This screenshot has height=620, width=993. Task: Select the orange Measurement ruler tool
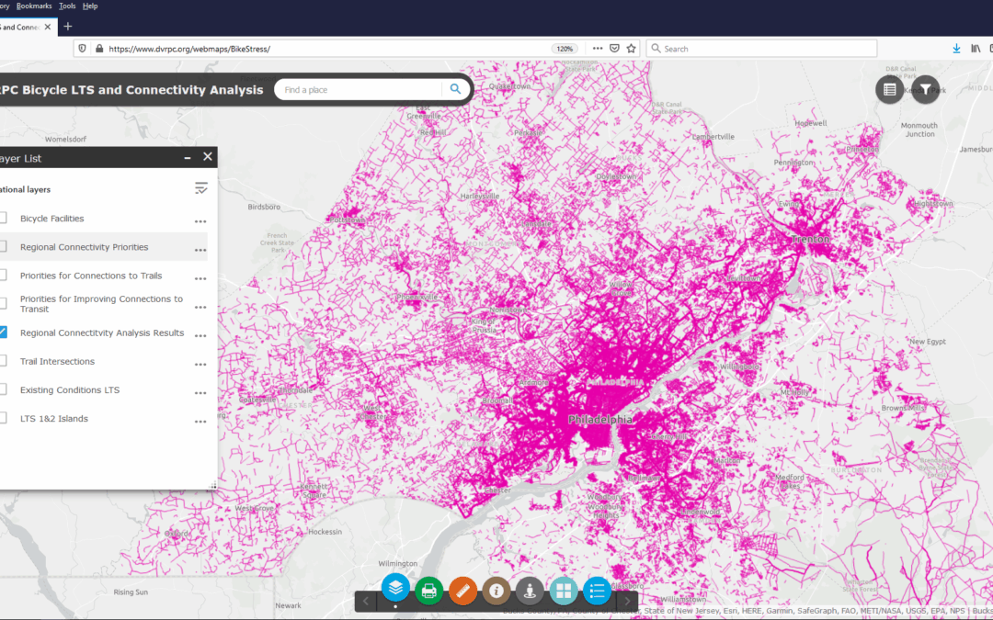(x=462, y=590)
